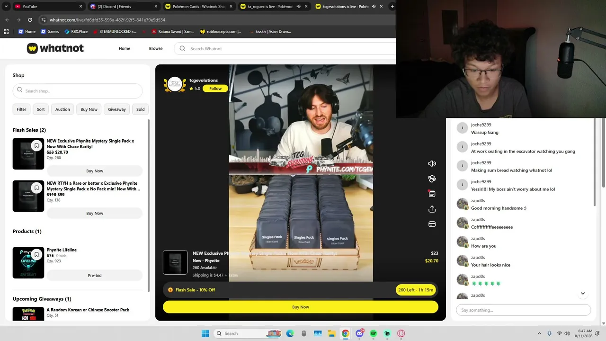Open the Browse menu in Whatnot header
The image size is (606, 341).
[x=156, y=48]
